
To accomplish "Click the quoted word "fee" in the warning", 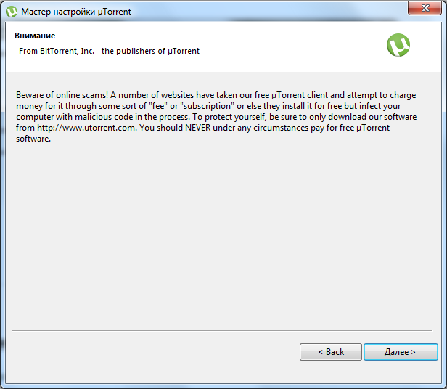I will coord(158,106).
